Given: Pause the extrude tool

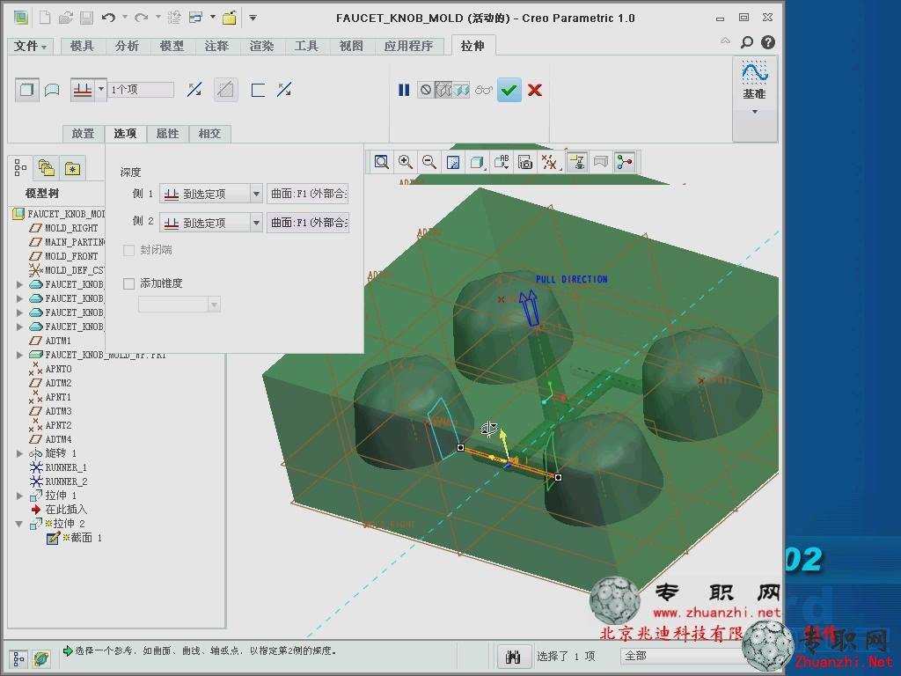Looking at the screenshot, I should click(x=404, y=90).
